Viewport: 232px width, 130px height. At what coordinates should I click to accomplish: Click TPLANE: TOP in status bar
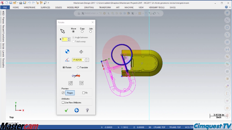coord(175,127)
